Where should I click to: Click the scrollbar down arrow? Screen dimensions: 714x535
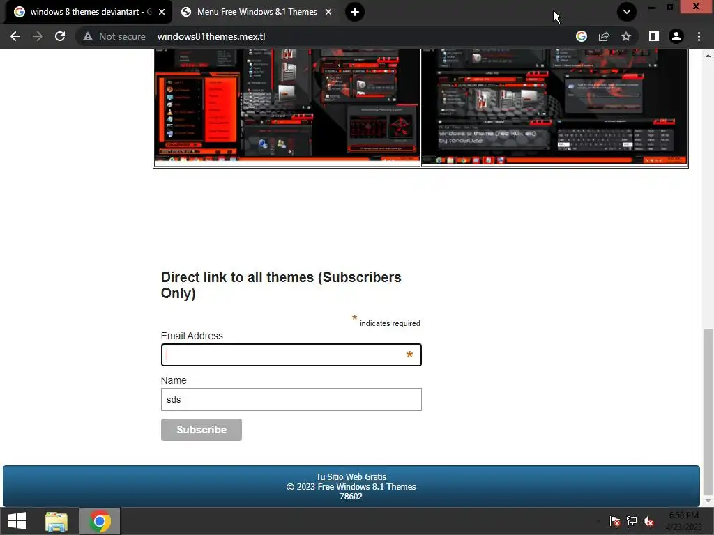708,502
